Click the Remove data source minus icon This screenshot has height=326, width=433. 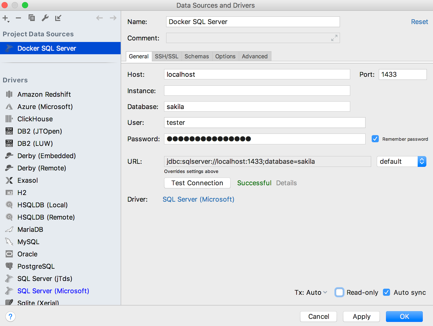pyautogui.click(x=18, y=18)
